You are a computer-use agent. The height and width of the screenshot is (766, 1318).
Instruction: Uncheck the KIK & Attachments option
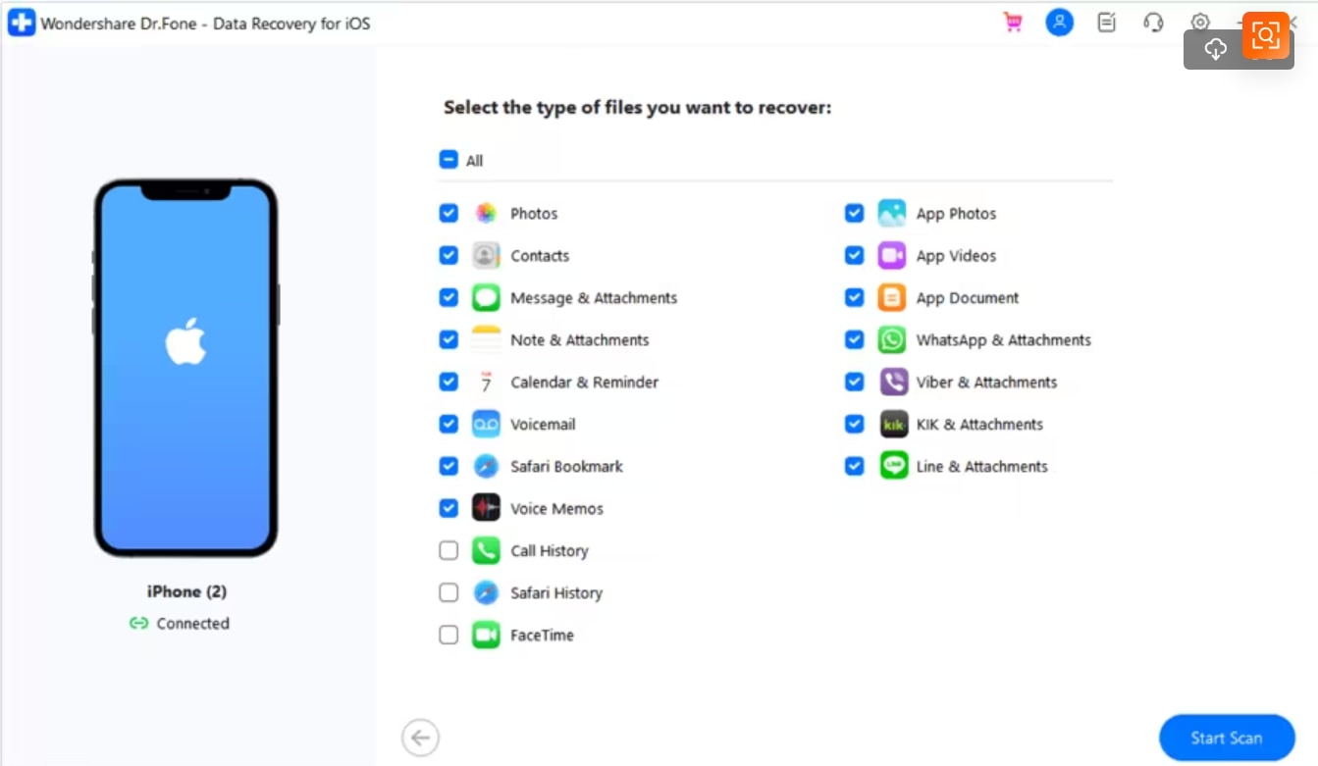(854, 424)
